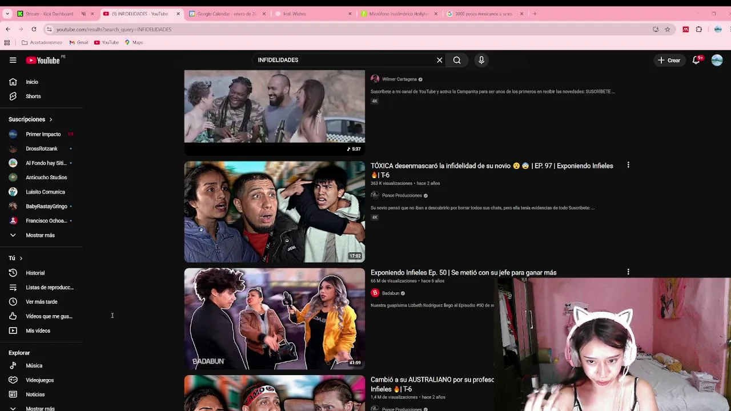Screen dimensions: 731x411
Task: Open the Maps bookmark
Action: 134,42
